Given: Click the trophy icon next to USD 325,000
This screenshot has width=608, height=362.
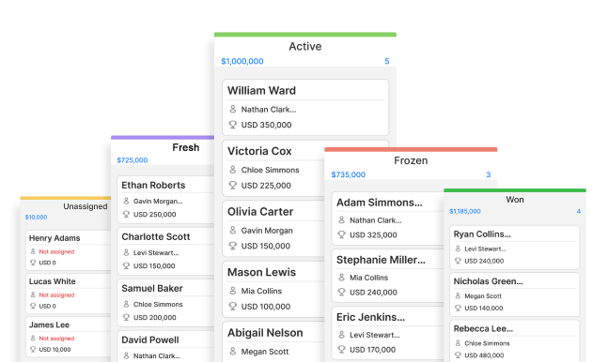Looking at the screenshot, I should click(342, 234).
